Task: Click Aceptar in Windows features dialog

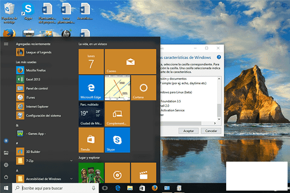Action: [188, 131]
